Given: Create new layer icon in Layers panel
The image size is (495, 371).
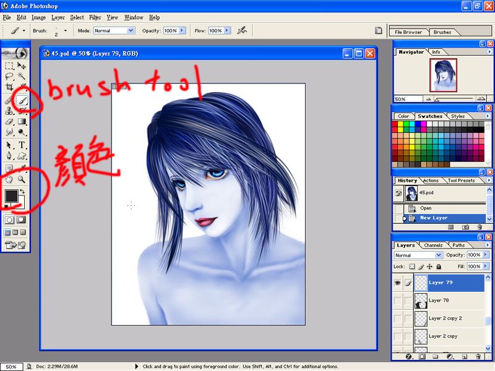Looking at the screenshot, I should point(465,357).
